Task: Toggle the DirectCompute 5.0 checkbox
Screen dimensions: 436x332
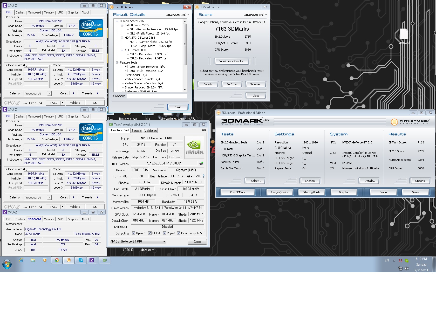Action: [179, 233]
